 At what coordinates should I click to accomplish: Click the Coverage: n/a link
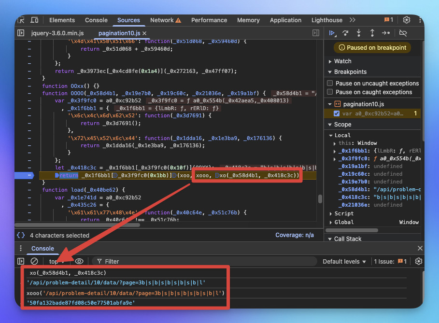click(x=295, y=235)
